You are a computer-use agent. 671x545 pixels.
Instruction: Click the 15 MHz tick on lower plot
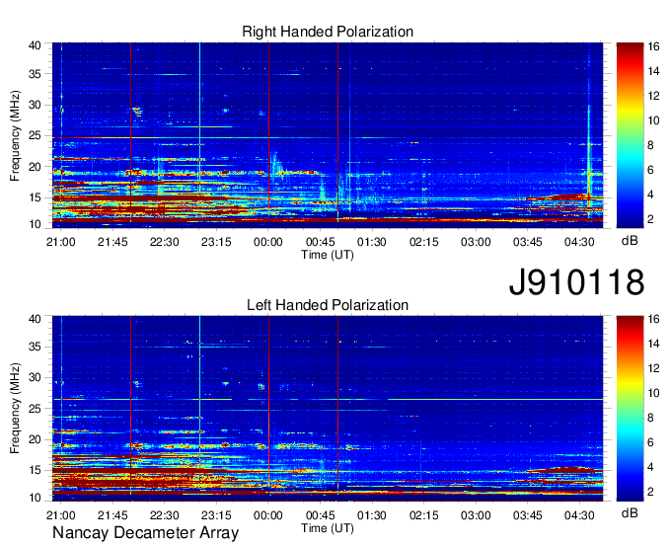coord(35,471)
